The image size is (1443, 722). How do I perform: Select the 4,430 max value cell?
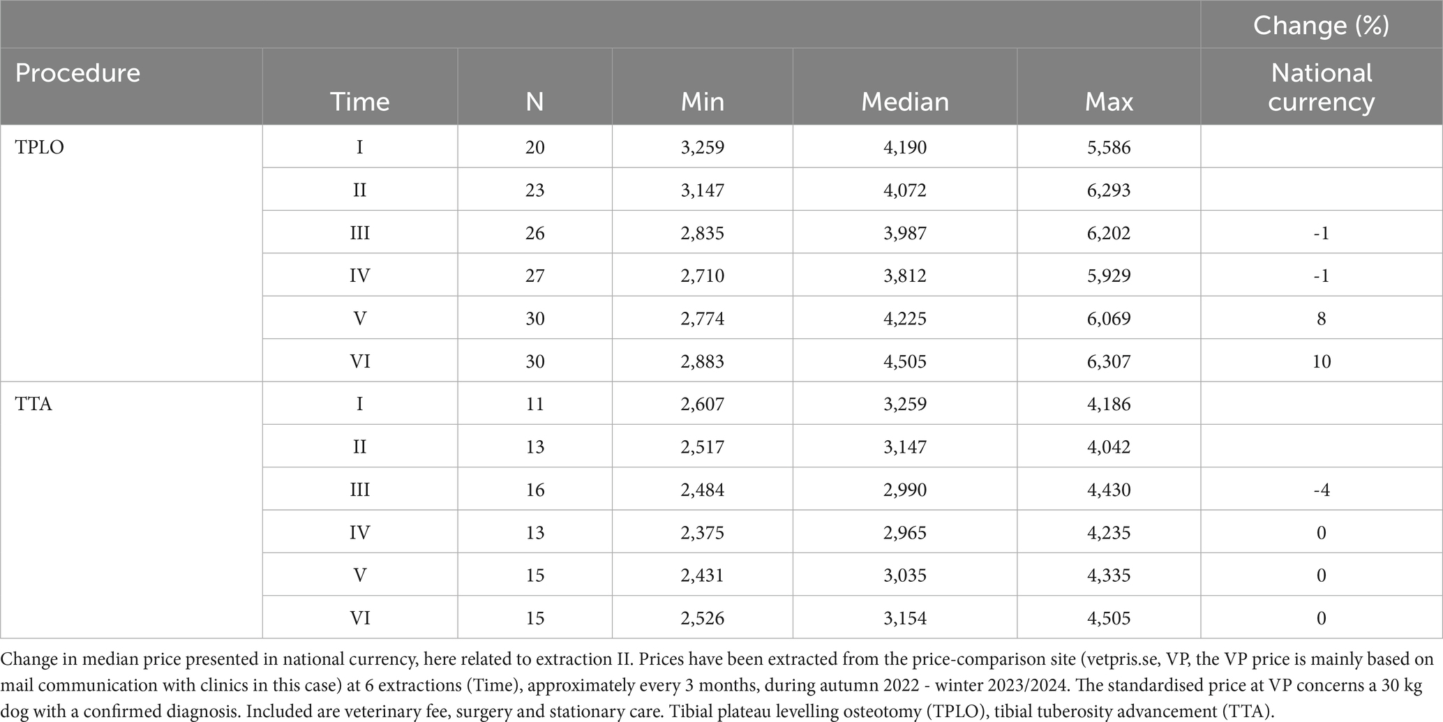tap(1108, 490)
